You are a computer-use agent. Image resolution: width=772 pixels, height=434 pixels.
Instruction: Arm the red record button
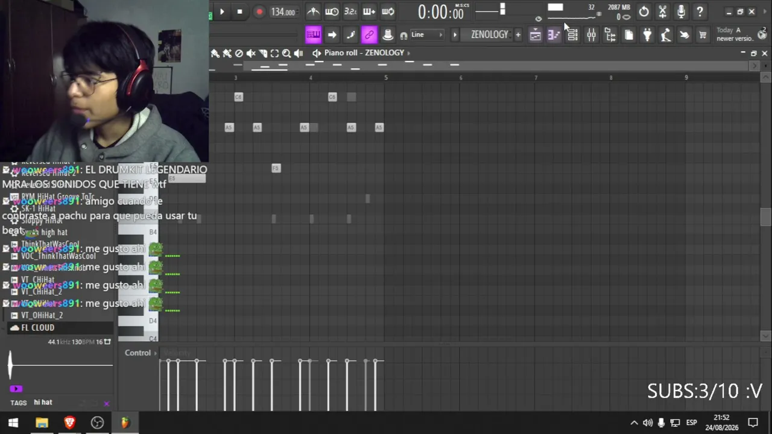(x=259, y=11)
